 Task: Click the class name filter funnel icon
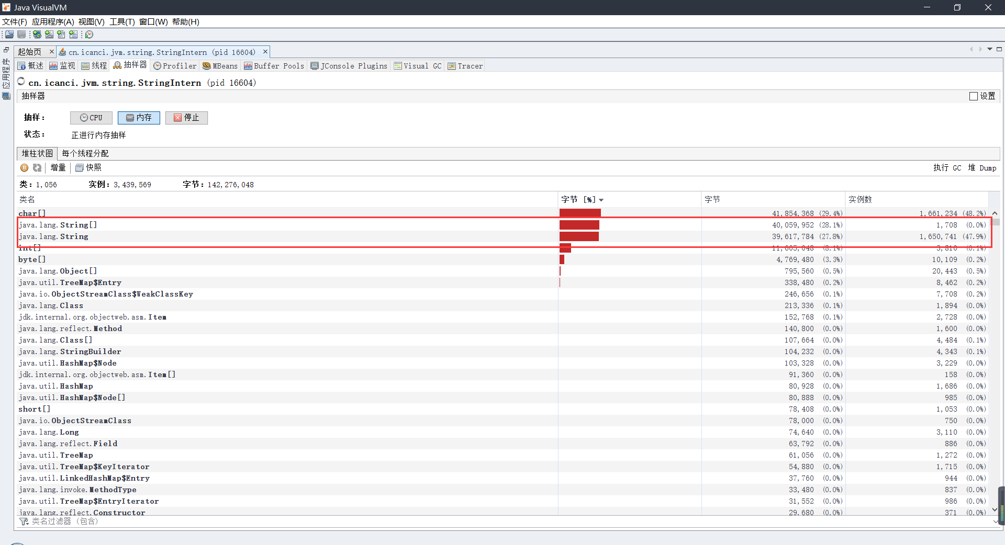pos(24,521)
